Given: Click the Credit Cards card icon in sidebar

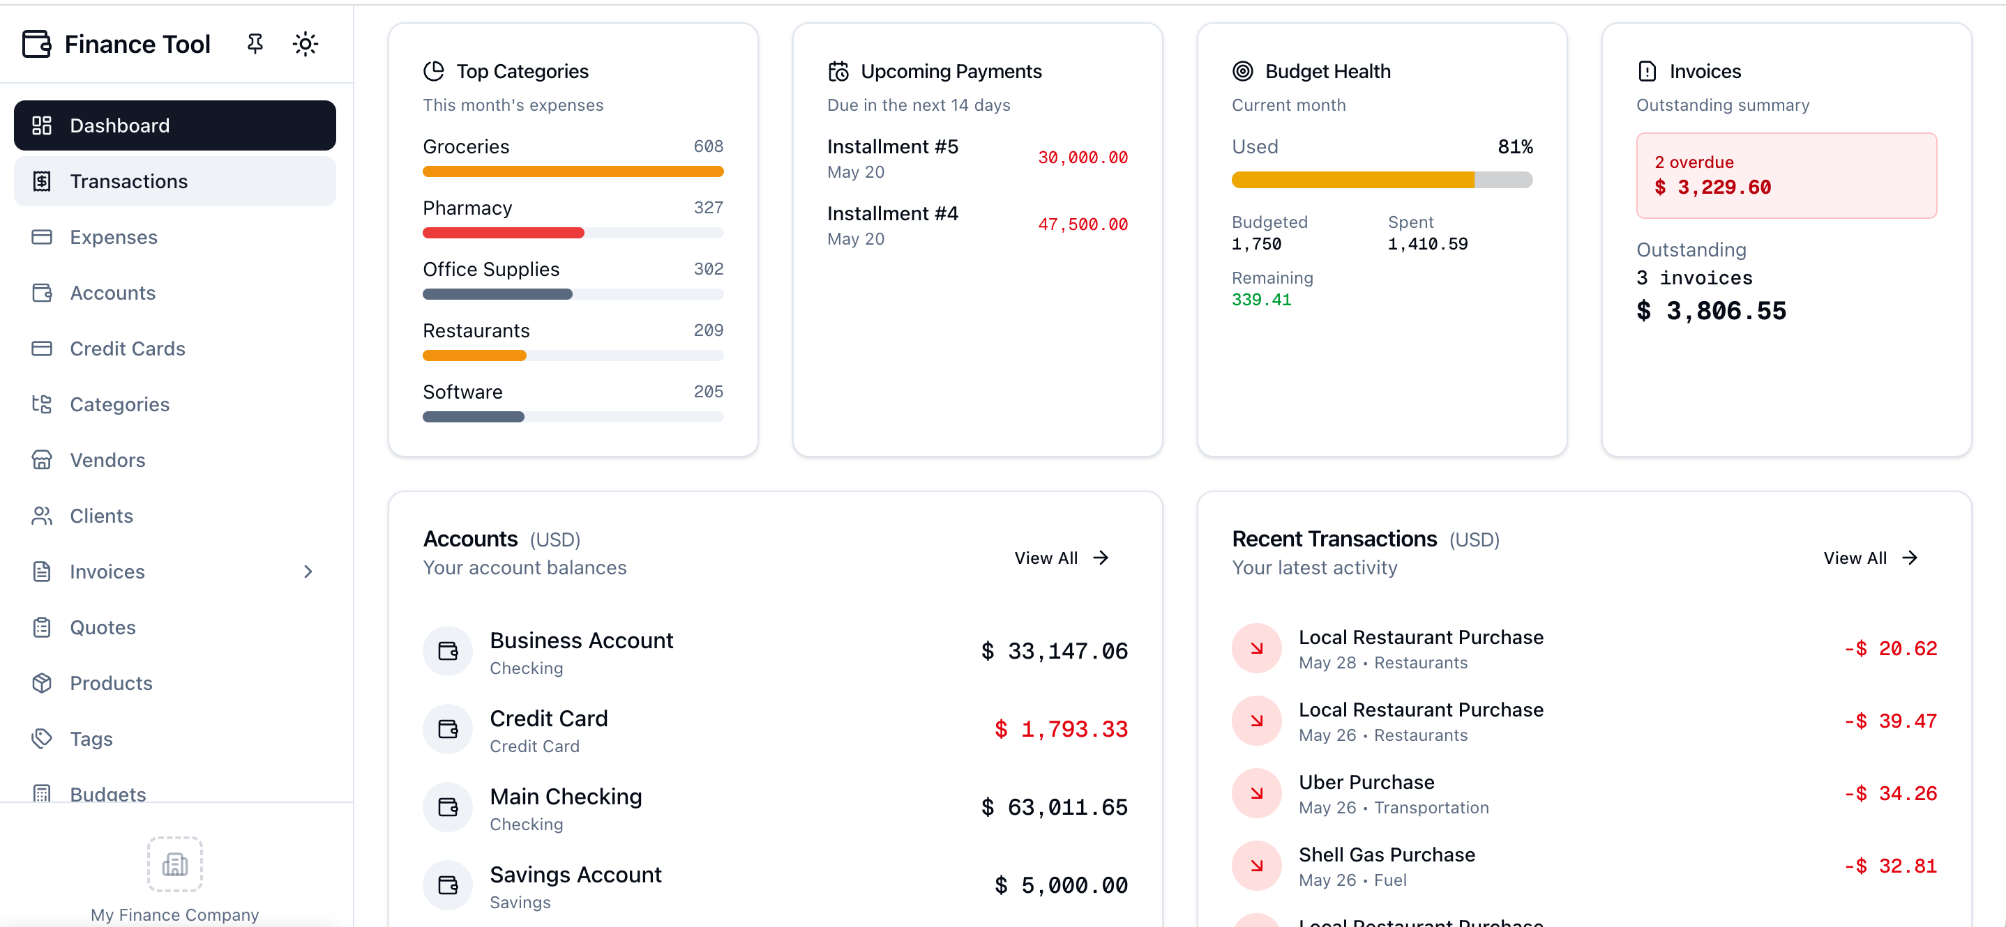Looking at the screenshot, I should pyautogui.click(x=42, y=348).
